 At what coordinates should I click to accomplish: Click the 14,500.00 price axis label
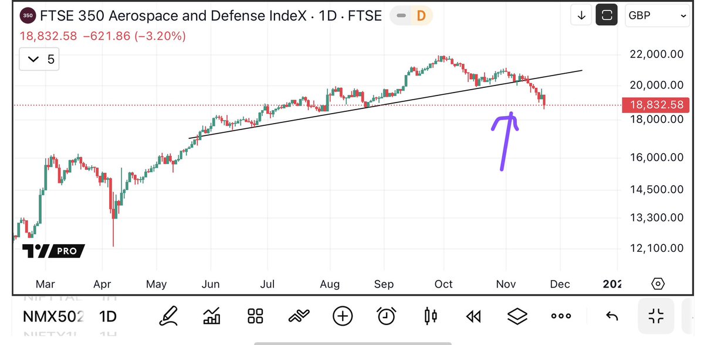[656, 189]
